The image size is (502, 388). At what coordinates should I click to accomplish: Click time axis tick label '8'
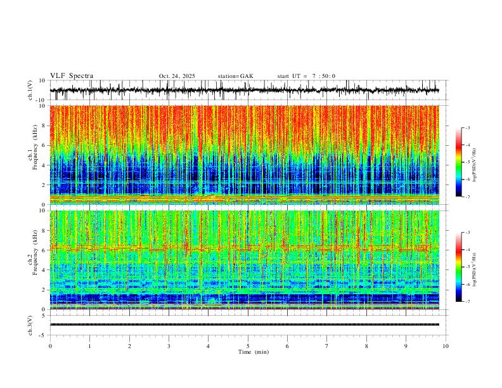coord(366,346)
